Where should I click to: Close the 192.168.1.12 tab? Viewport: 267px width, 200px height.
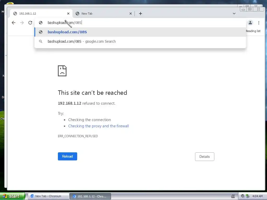68,14
